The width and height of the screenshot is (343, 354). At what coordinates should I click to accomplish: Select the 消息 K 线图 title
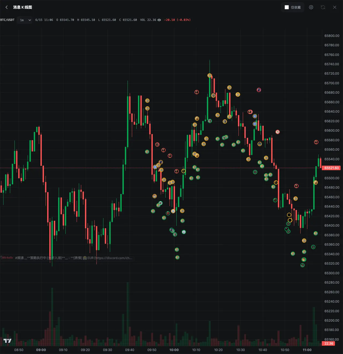23,7
